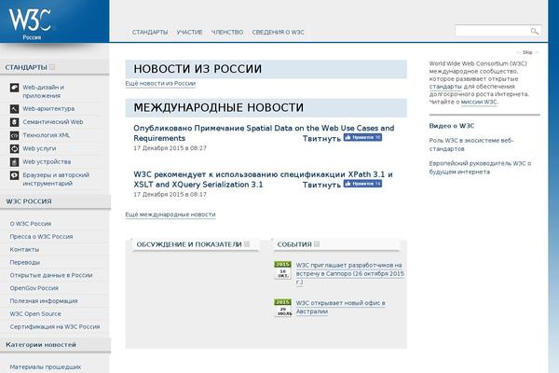Open the Сведения о W3C menu

coord(278,32)
